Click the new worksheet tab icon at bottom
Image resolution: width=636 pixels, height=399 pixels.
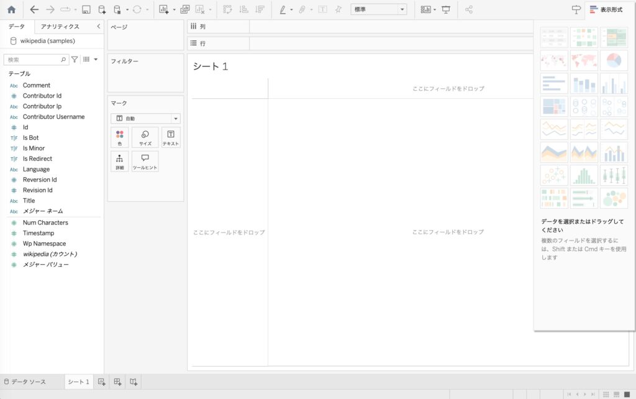[x=101, y=382]
